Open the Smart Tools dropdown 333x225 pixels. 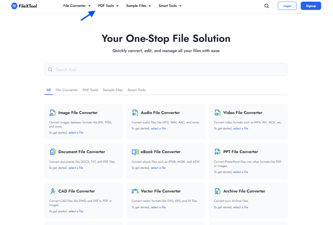170,6
